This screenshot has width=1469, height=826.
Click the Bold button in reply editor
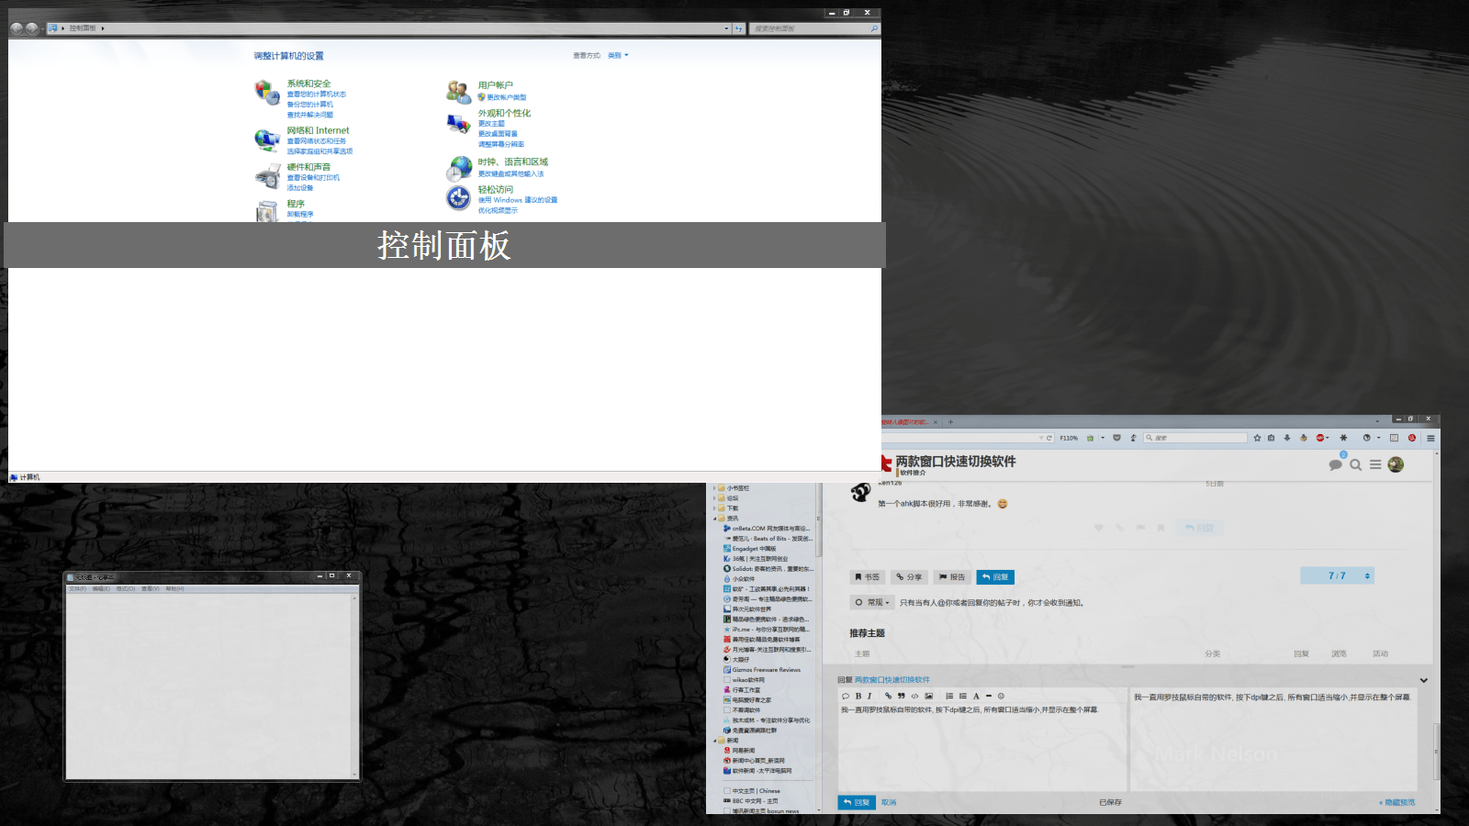pos(858,697)
